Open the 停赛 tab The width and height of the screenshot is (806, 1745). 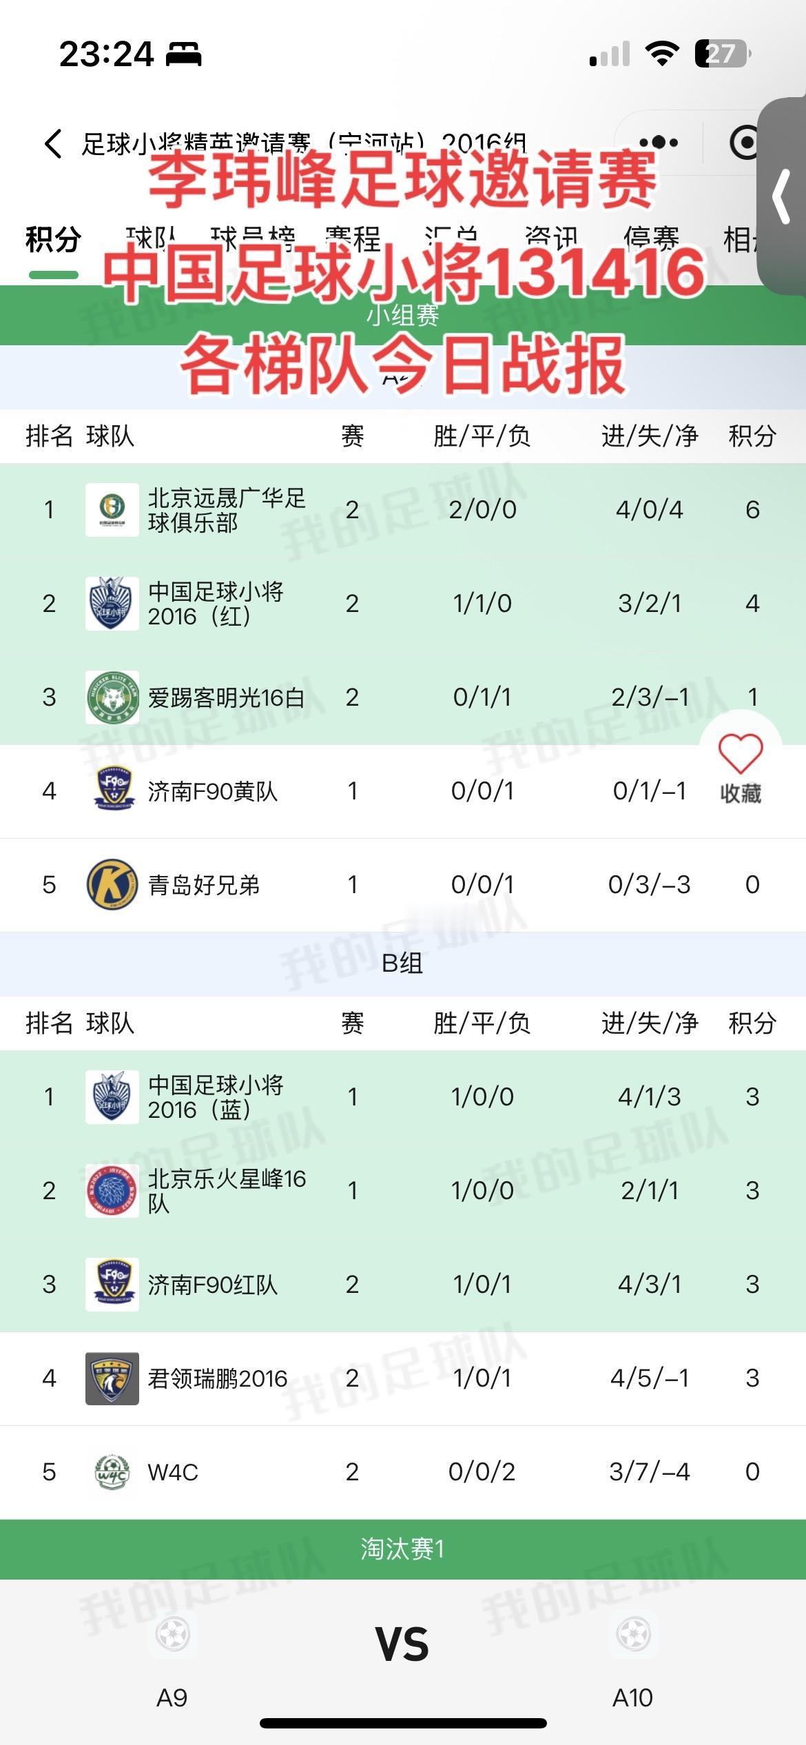[651, 241]
